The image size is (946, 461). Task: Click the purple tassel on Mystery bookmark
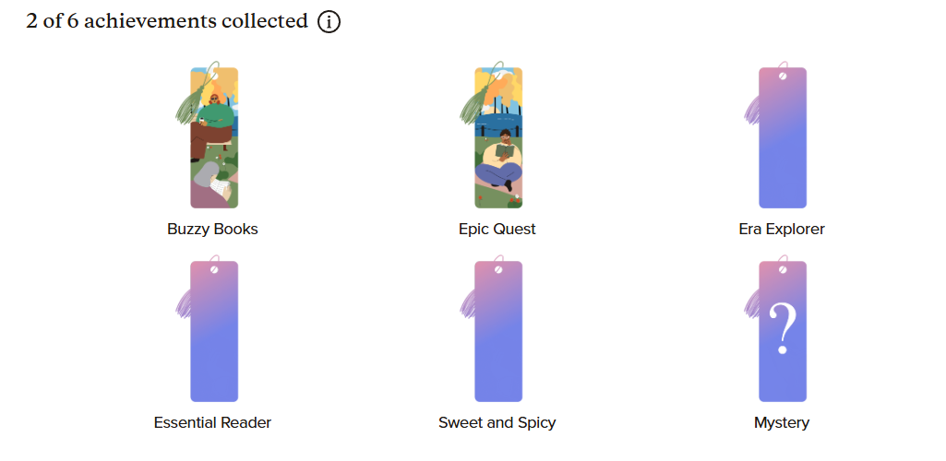(x=752, y=304)
